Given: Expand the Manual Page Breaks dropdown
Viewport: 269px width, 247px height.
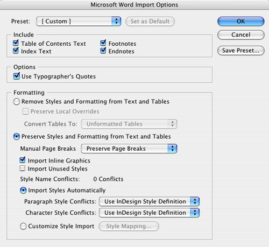Looking at the screenshot, I should (129, 149).
